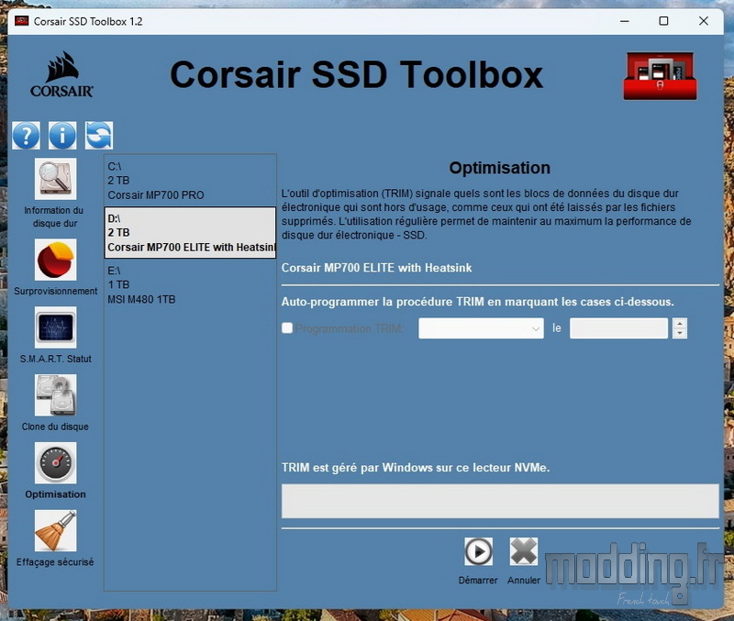Image resolution: width=734 pixels, height=621 pixels.
Task: Click the Optimisation sidebar label
Action: (x=55, y=494)
